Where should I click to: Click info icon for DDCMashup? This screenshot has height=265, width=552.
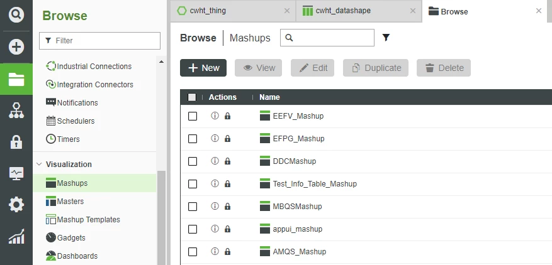pos(215,161)
